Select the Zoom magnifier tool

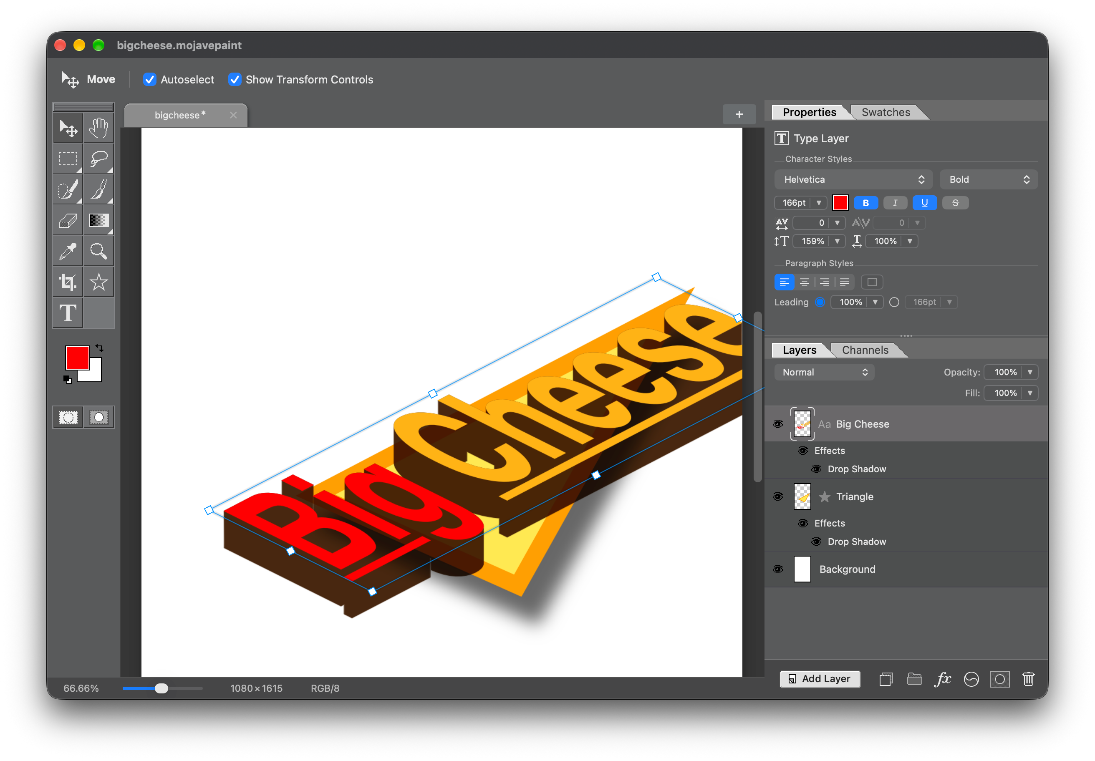coord(99,251)
